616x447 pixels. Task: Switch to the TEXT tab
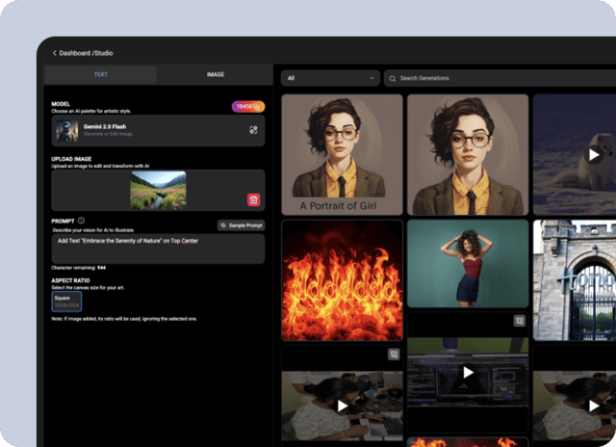click(x=100, y=74)
